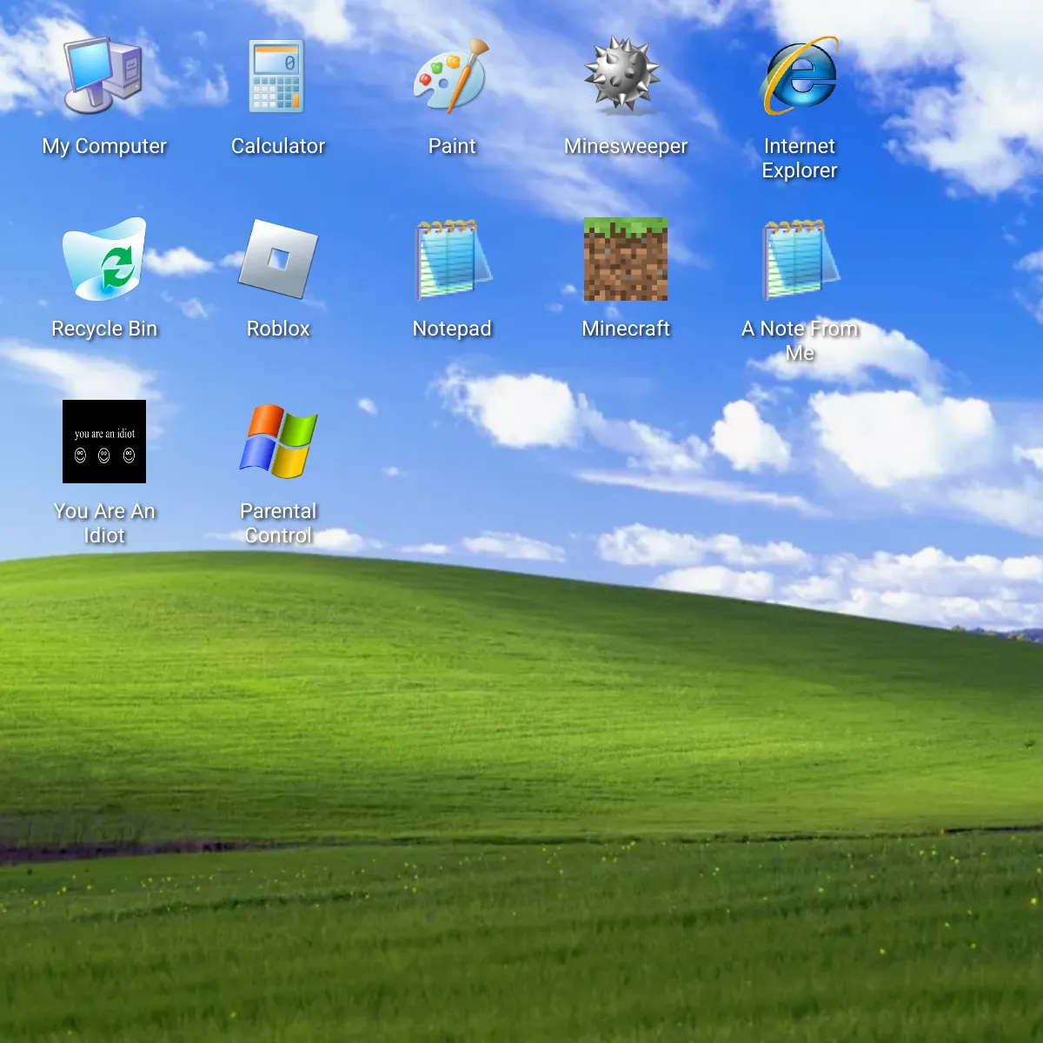Click the "A Note From Me" label text

[x=800, y=341]
